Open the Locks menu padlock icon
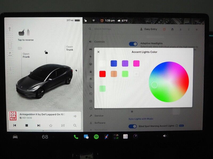The width and height of the screenshot is (213, 159). pos(91,72)
